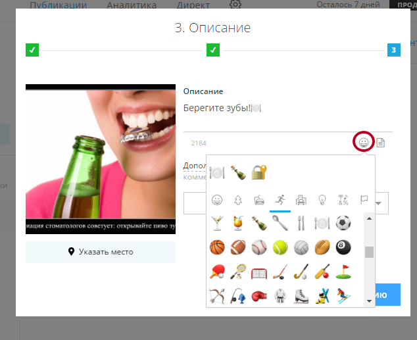Image resolution: width=417 pixels, height=340 pixels.
Task: Click the text template document icon
Action: [x=381, y=143]
